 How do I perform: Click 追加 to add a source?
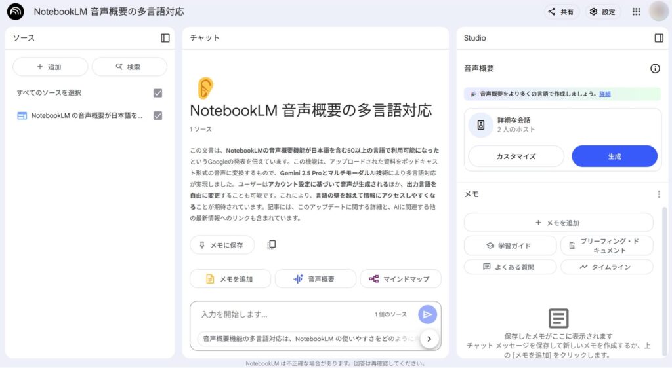click(50, 67)
